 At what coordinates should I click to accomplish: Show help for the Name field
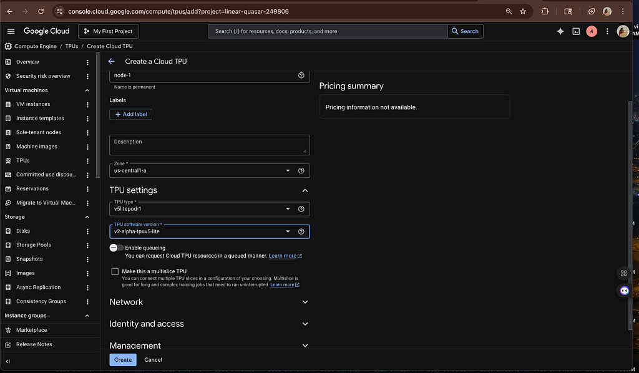pos(301,75)
